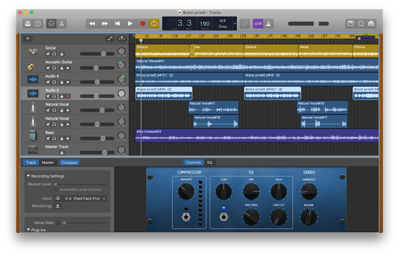Image resolution: width=399 pixels, height=256 pixels.
Task: Switch to the EQ tab
Action: click(209, 162)
